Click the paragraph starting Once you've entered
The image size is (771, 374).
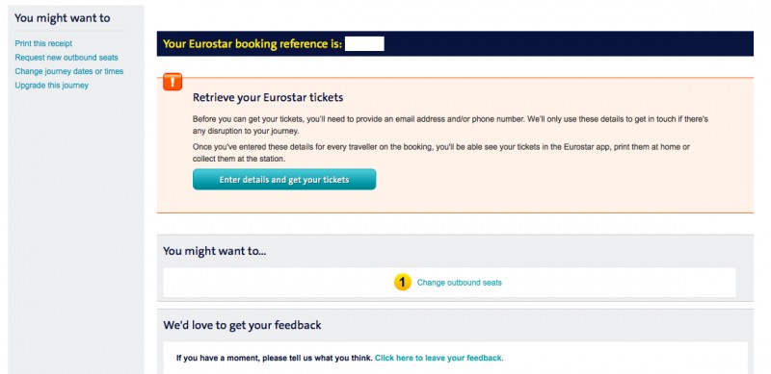pos(441,153)
